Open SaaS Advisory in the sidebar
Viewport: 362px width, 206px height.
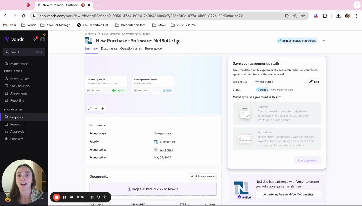pos(20,86)
